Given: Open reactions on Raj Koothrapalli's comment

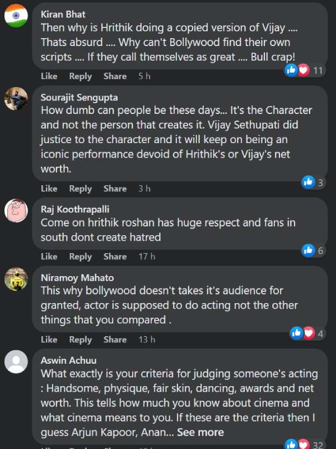Looking at the screenshot, I should coord(312,250).
